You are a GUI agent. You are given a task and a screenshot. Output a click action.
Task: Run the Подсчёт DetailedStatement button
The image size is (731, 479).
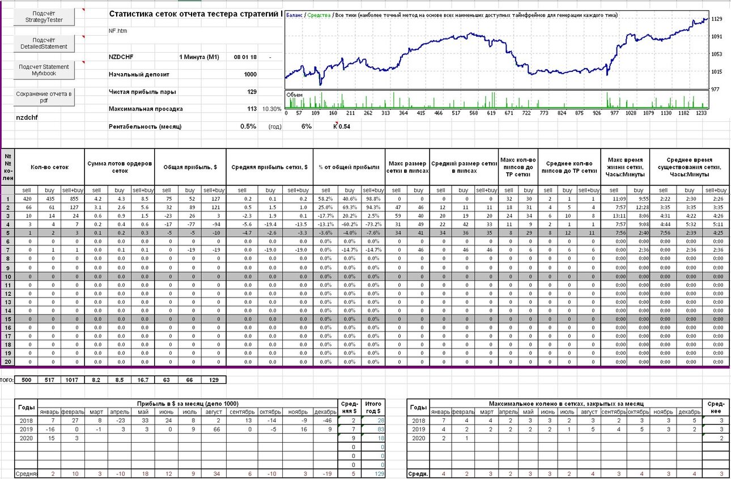(44, 44)
